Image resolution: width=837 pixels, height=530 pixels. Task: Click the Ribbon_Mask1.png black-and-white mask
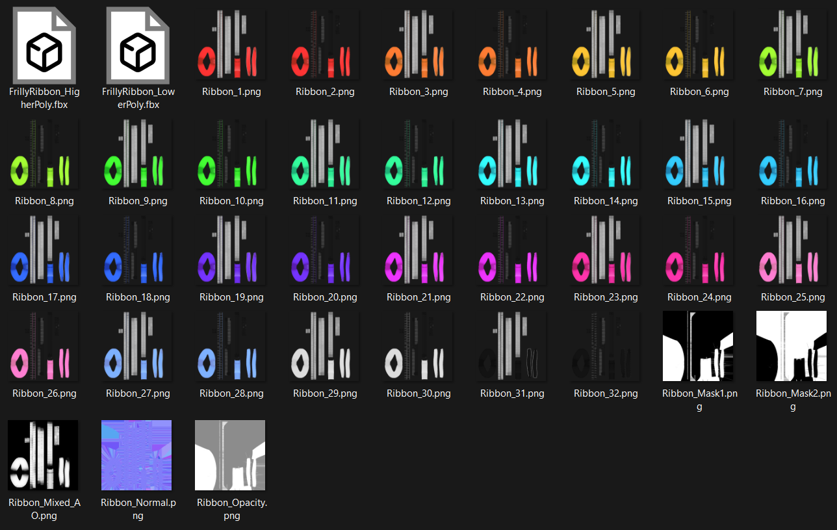(698, 346)
